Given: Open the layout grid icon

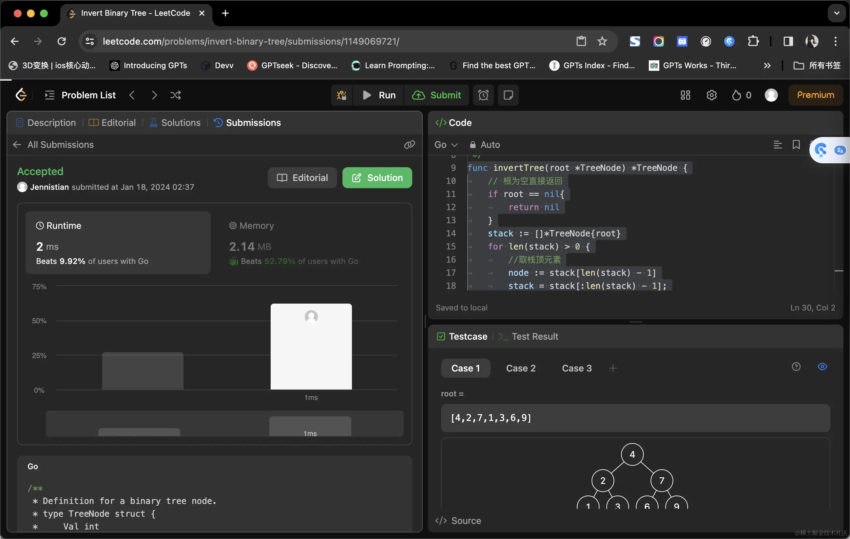Looking at the screenshot, I should [685, 95].
